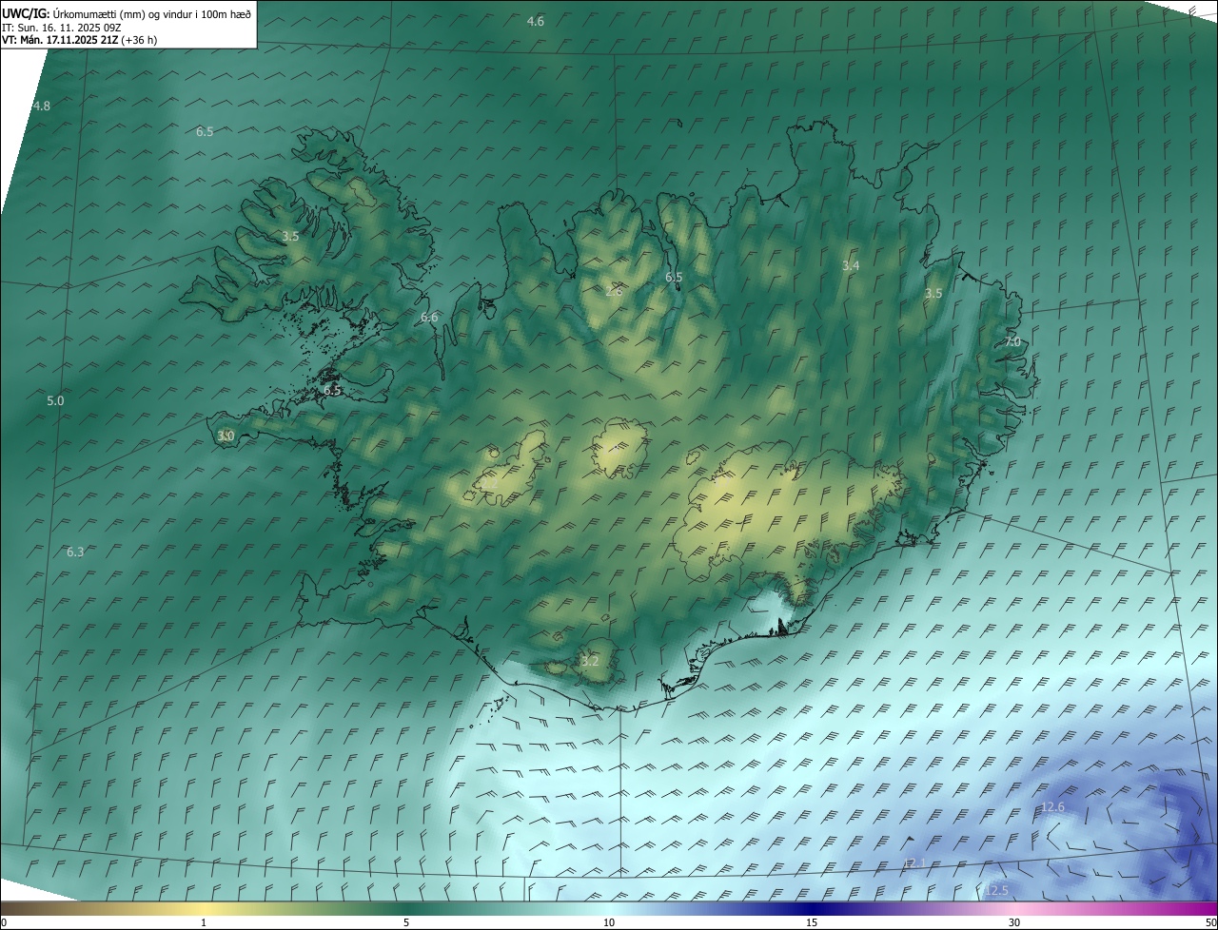1218x930 pixels.
Task: Click the 7.0 value on the east coast
Action: point(1012,341)
